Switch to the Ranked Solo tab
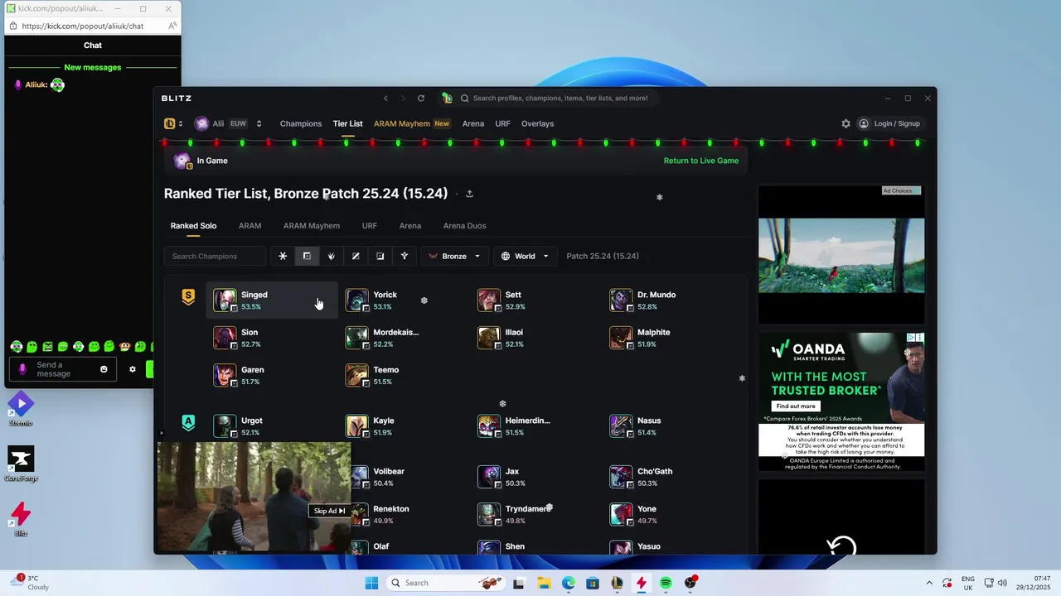Viewport: 1061px width, 596px height. pos(194,225)
